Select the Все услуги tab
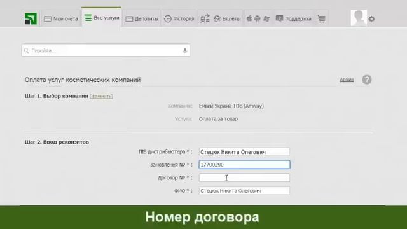 pos(102,18)
